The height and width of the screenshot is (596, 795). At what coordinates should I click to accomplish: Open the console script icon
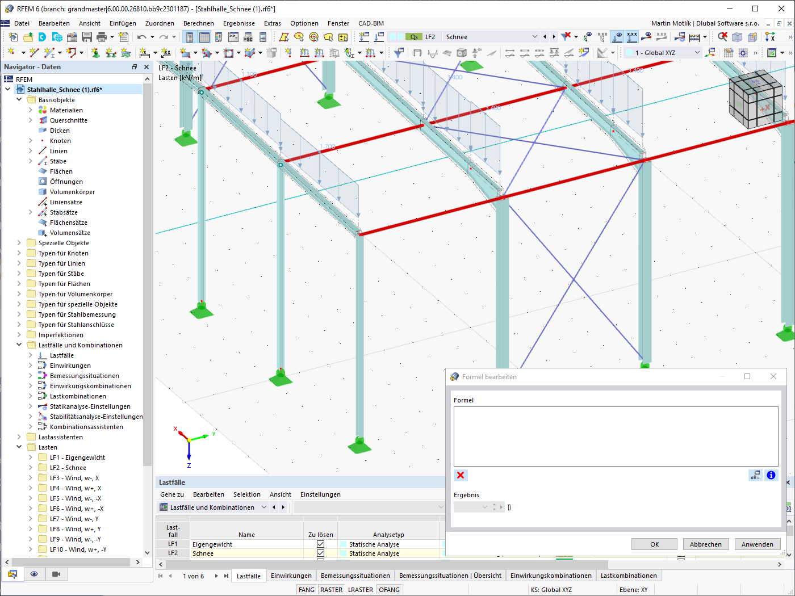(x=233, y=37)
